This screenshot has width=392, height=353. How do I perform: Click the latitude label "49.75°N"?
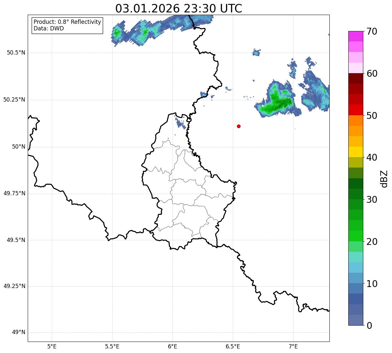14,193
